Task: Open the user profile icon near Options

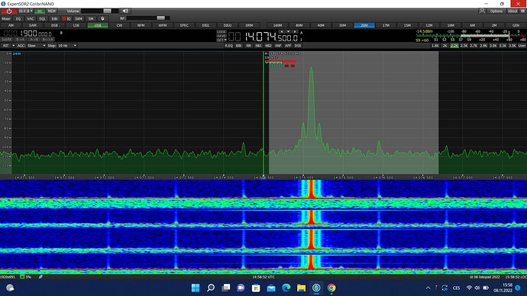Action: (x=482, y=11)
